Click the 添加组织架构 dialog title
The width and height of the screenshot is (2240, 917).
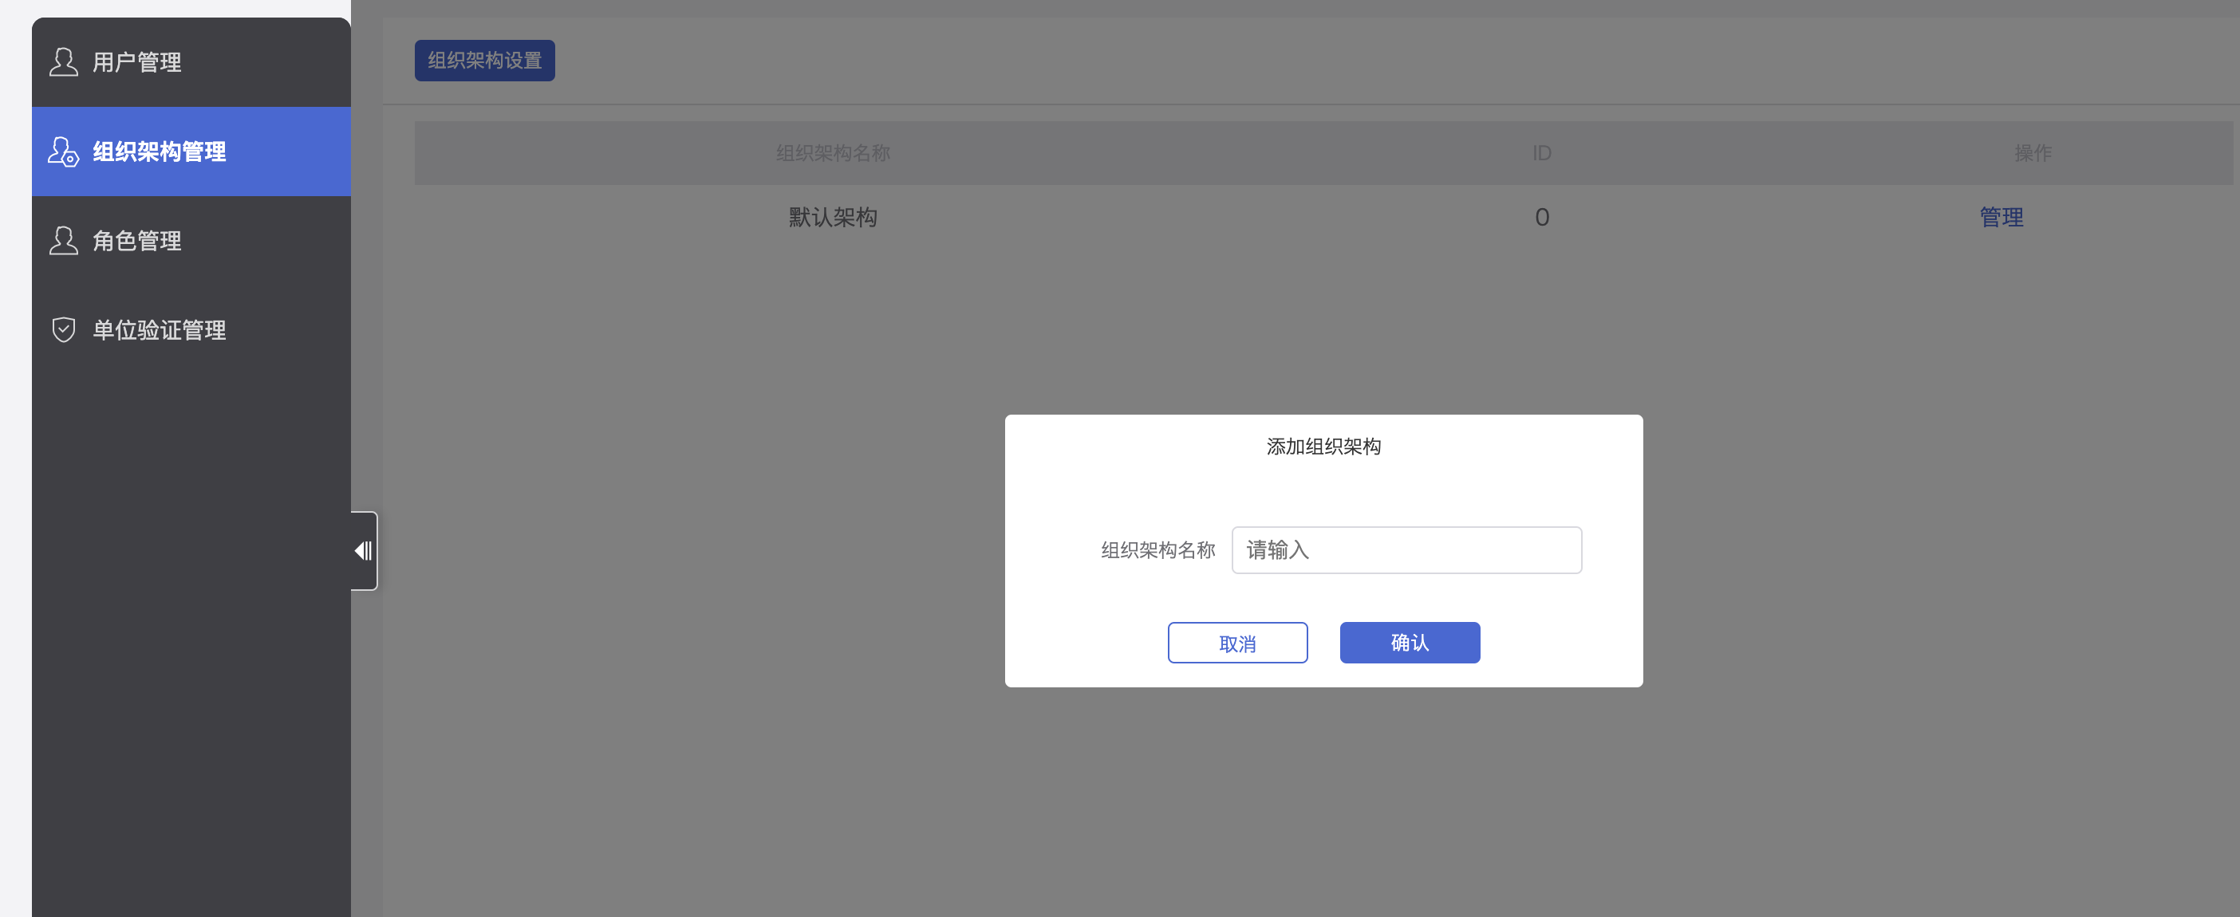click(x=1323, y=447)
